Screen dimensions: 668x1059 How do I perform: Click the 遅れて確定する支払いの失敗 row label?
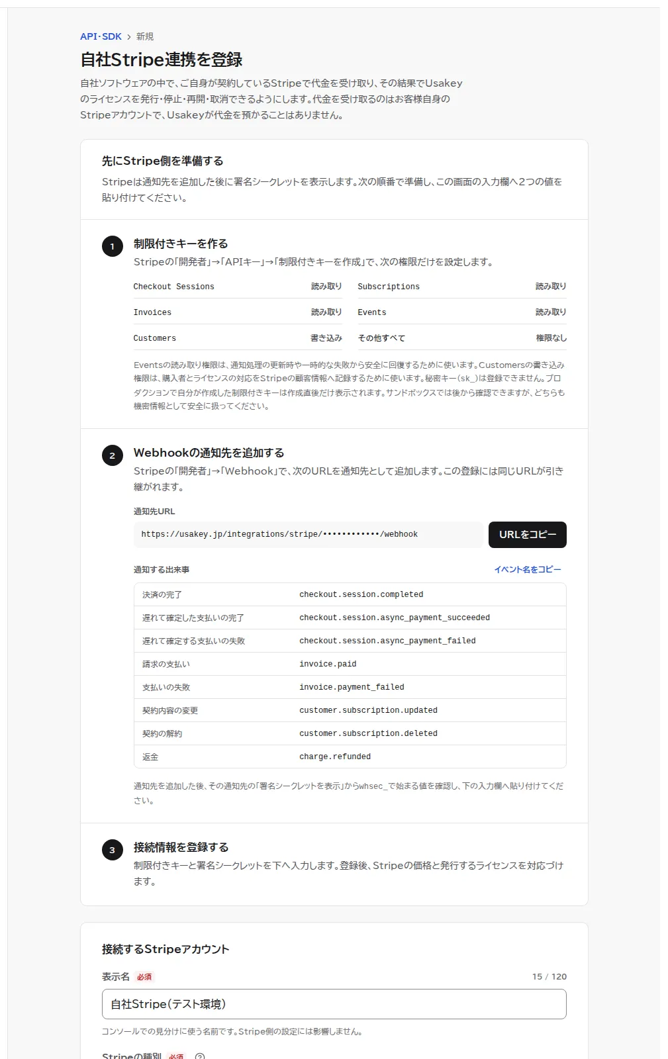point(193,641)
